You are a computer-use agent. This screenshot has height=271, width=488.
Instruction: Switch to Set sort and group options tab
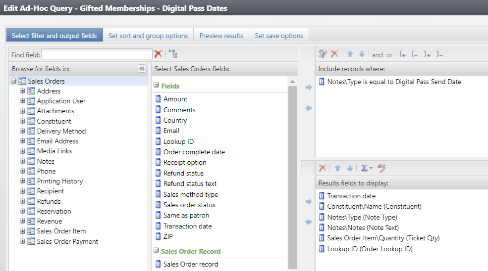coord(148,36)
